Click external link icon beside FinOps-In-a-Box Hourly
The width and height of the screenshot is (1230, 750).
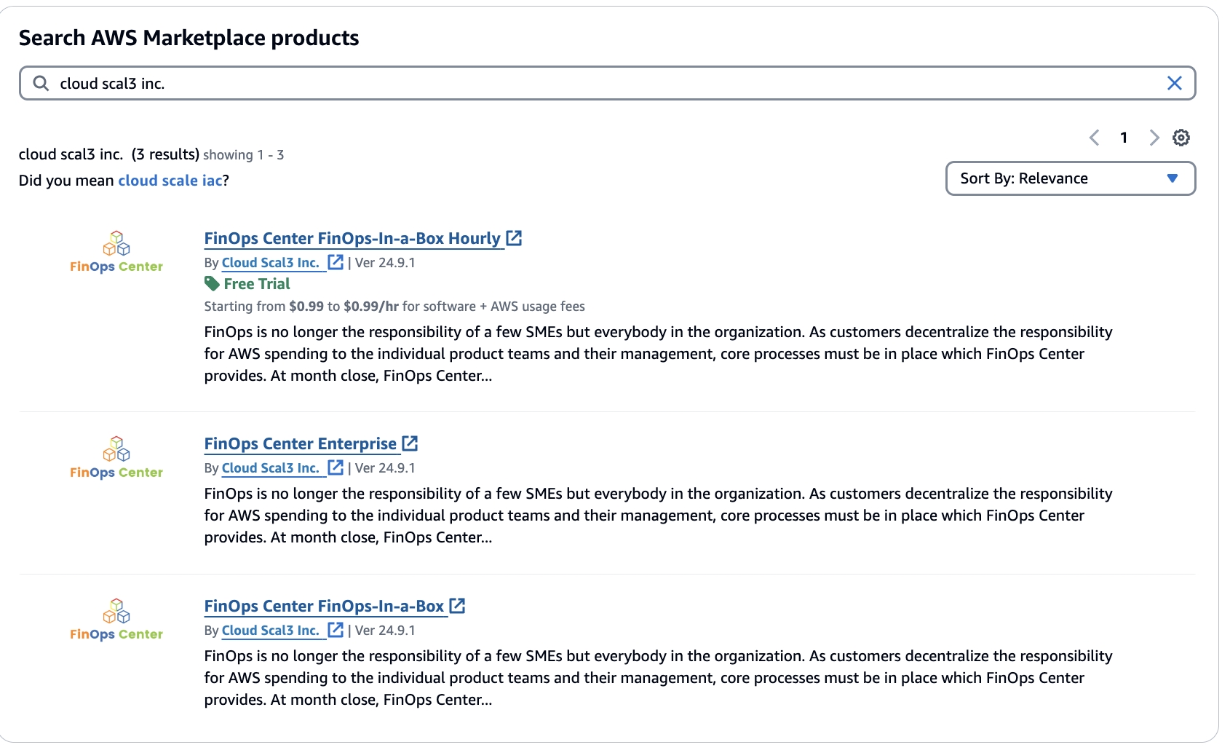[x=514, y=238]
